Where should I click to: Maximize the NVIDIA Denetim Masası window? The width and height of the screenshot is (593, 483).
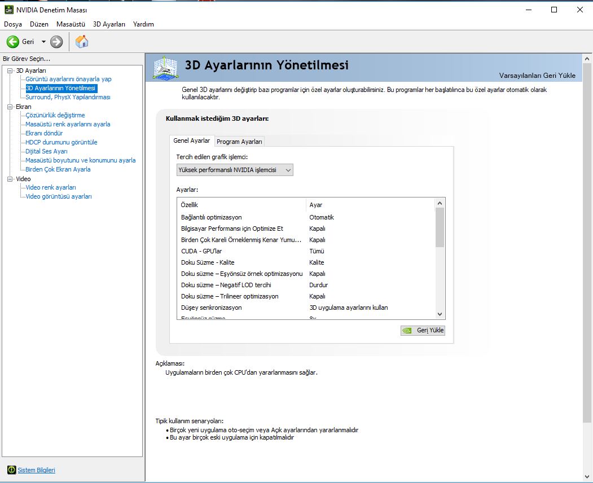point(554,10)
